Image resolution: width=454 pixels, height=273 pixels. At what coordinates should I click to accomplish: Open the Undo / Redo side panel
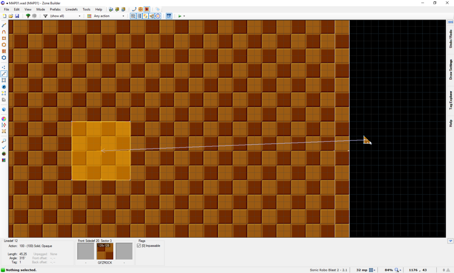pyautogui.click(x=450, y=39)
